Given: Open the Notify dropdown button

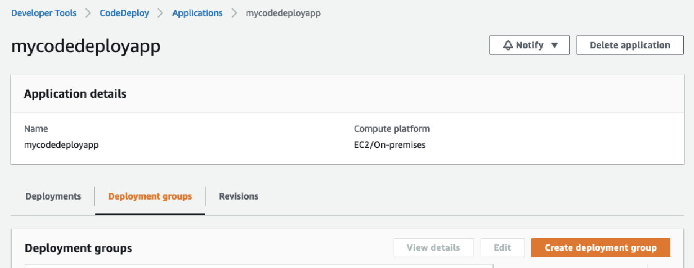Looking at the screenshot, I should pos(530,45).
